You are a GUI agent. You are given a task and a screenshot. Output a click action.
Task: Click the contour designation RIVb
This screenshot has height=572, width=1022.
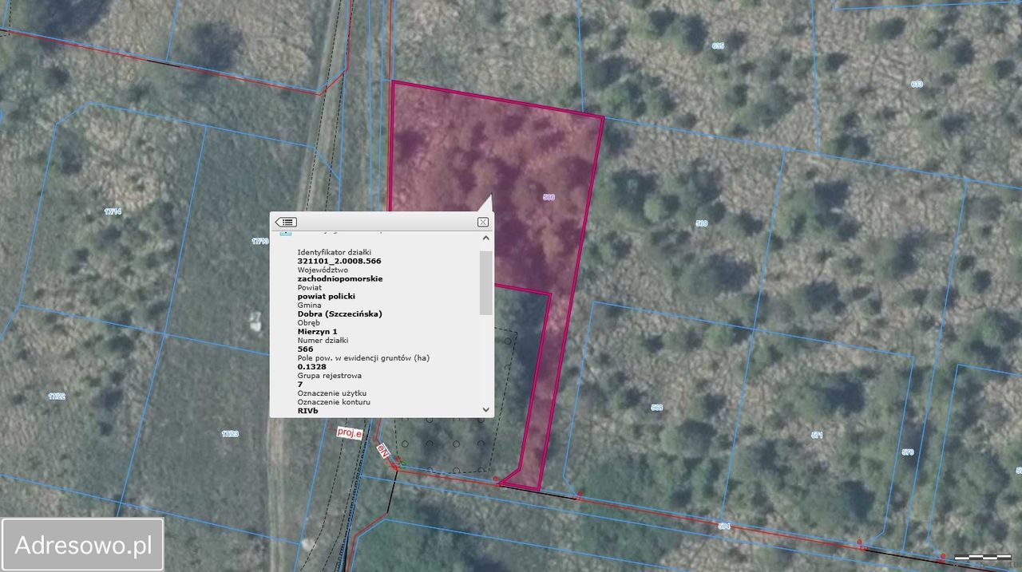(308, 411)
